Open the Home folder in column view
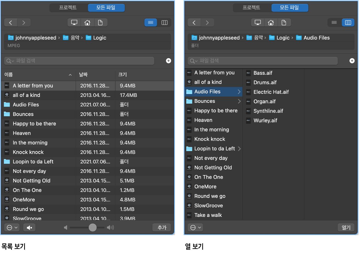 pyautogui.click(x=271, y=23)
